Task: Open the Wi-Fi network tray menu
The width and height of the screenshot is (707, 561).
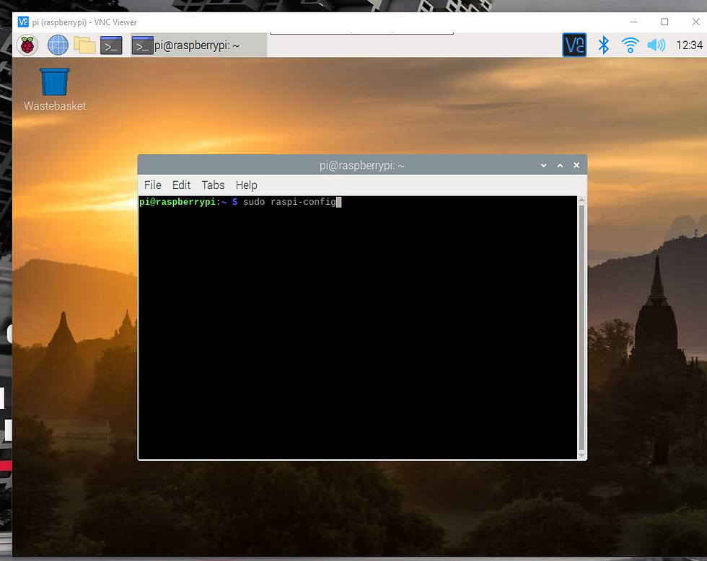Action: [x=630, y=45]
